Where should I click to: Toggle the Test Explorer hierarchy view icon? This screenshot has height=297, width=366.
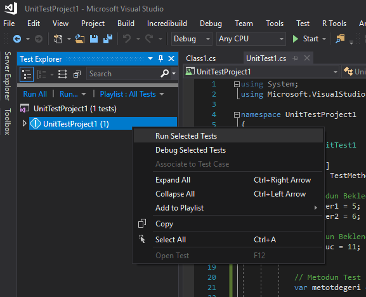coord(27,74)
